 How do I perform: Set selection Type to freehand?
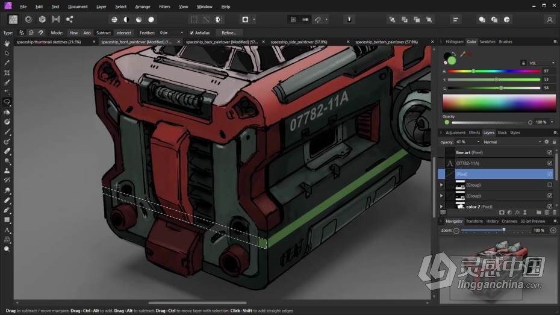(22, 33)
